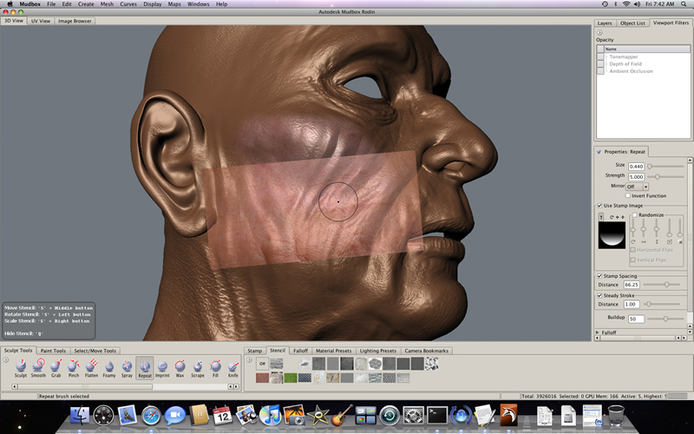Open the Mirror dropdown

[637, 186]
